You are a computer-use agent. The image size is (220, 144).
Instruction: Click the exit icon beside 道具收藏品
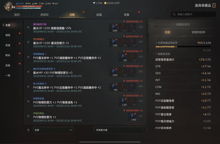coord(214,5)
